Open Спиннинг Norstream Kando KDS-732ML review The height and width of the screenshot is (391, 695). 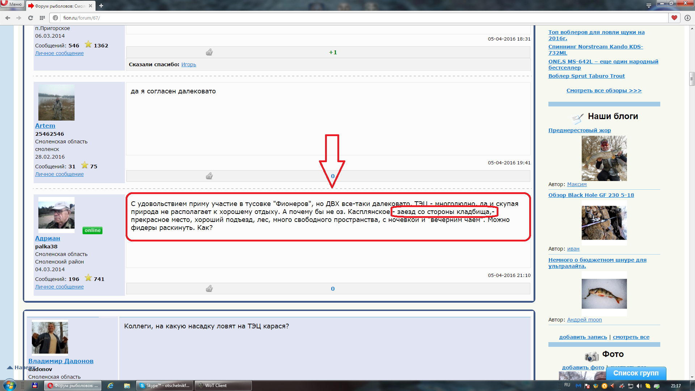(x=595, y=50)
